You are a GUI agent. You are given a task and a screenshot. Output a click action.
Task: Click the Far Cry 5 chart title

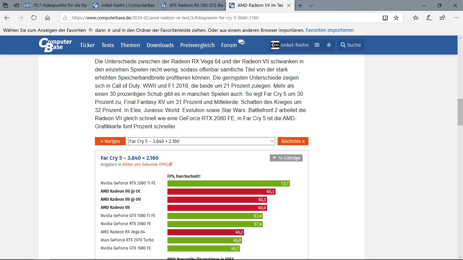click(x=129, y=158)
